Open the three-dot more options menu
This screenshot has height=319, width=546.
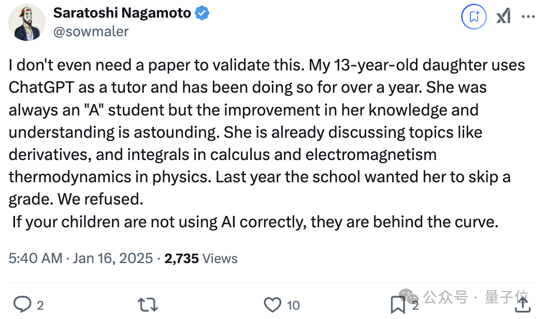coord(528,17)
